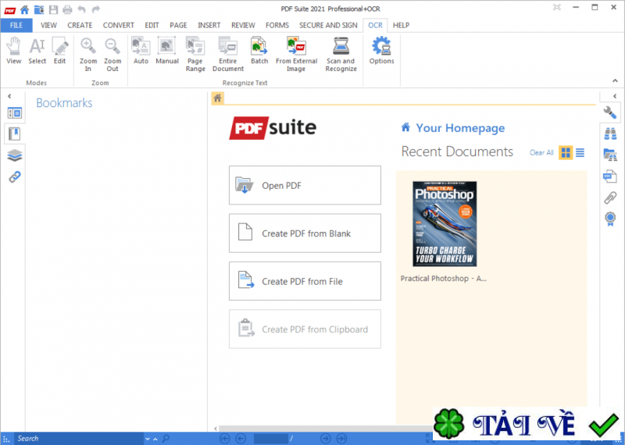Viewport: 625px width, 445px height.
Task: Switch to the PAGE ribbon tab
Action: [178, 25]
